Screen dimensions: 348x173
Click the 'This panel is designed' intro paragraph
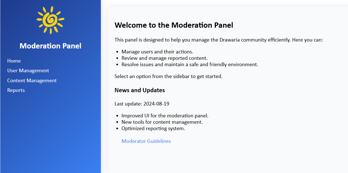219,40
